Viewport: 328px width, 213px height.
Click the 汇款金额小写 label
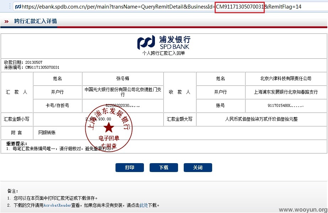[17, 119]
